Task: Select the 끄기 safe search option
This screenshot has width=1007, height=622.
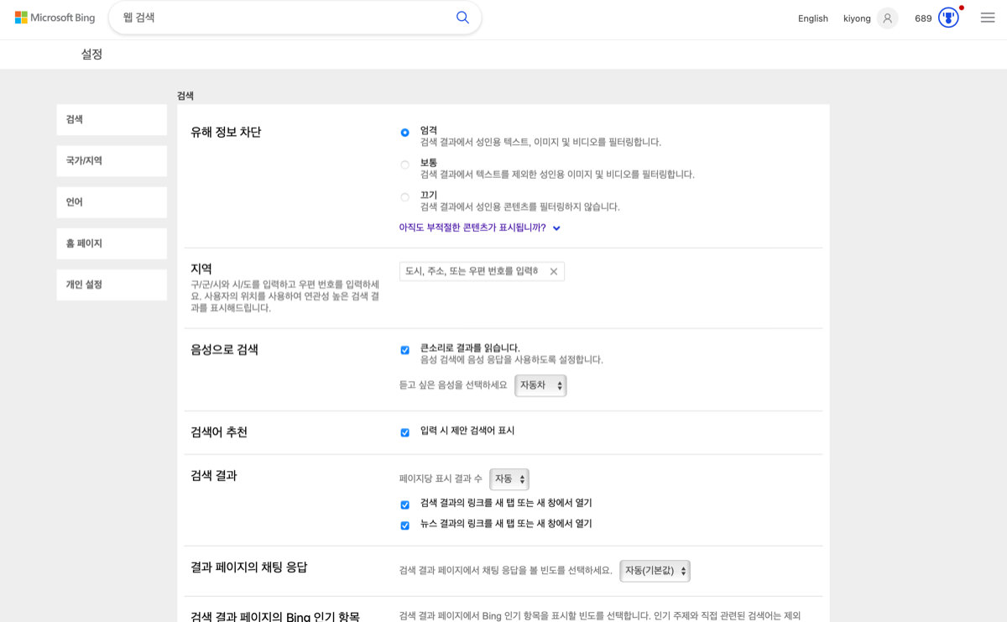Action: (404, 197)
